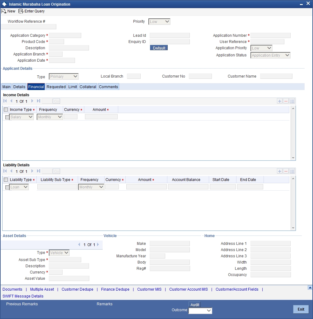Click the Default button
The image size is (313, 319).
pyautogui.click(x=159, y=48)
